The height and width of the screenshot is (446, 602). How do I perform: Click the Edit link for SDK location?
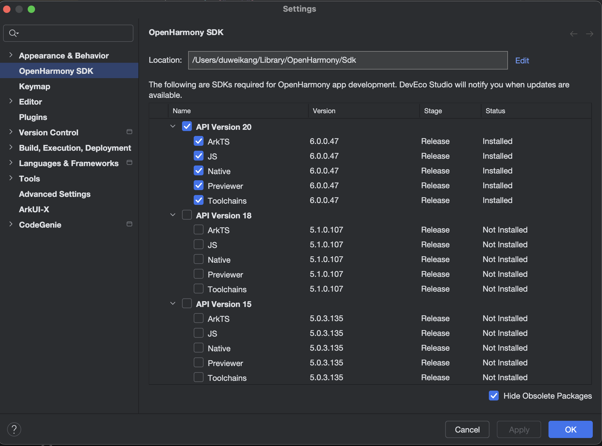tap(522, 61)
